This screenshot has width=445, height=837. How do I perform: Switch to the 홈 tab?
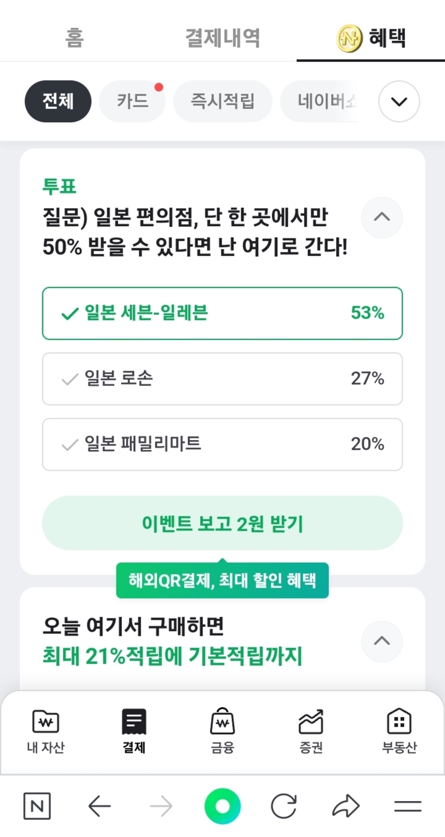pos(75,38)
